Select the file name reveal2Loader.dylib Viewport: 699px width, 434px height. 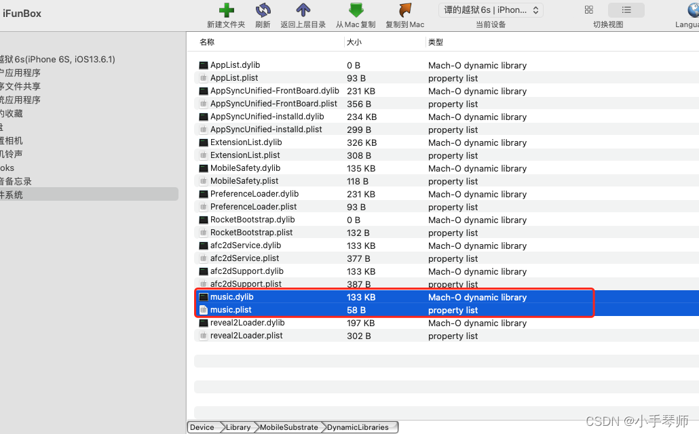pos(248,323)
